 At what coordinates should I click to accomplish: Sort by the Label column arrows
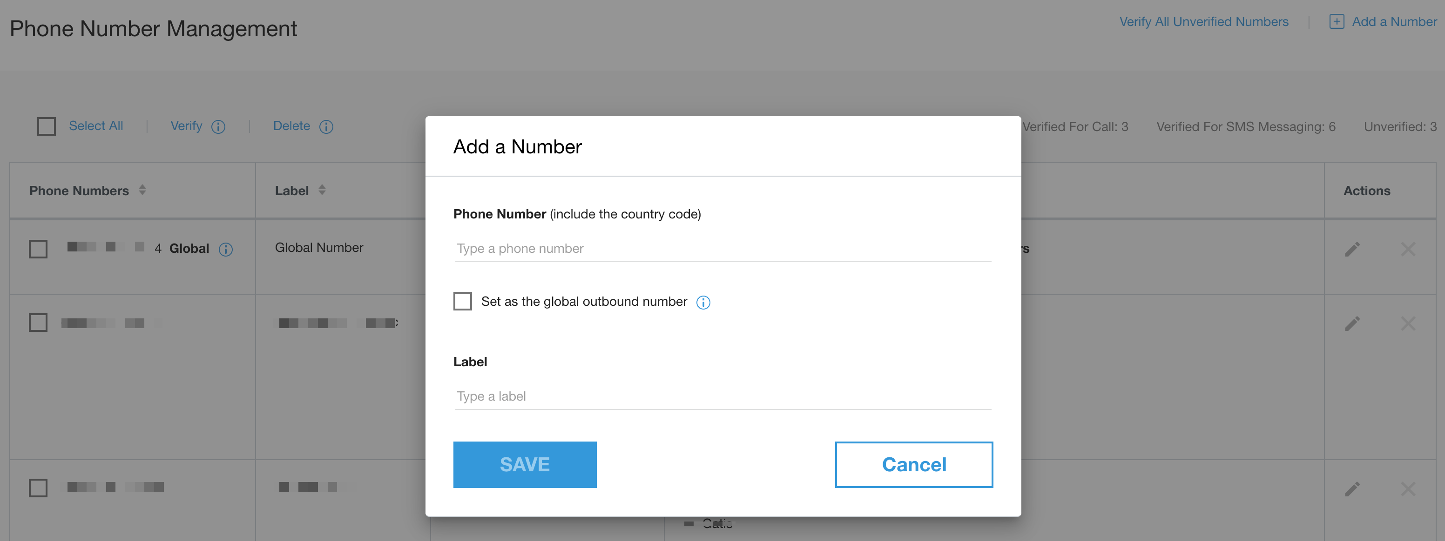click(322, 191)
